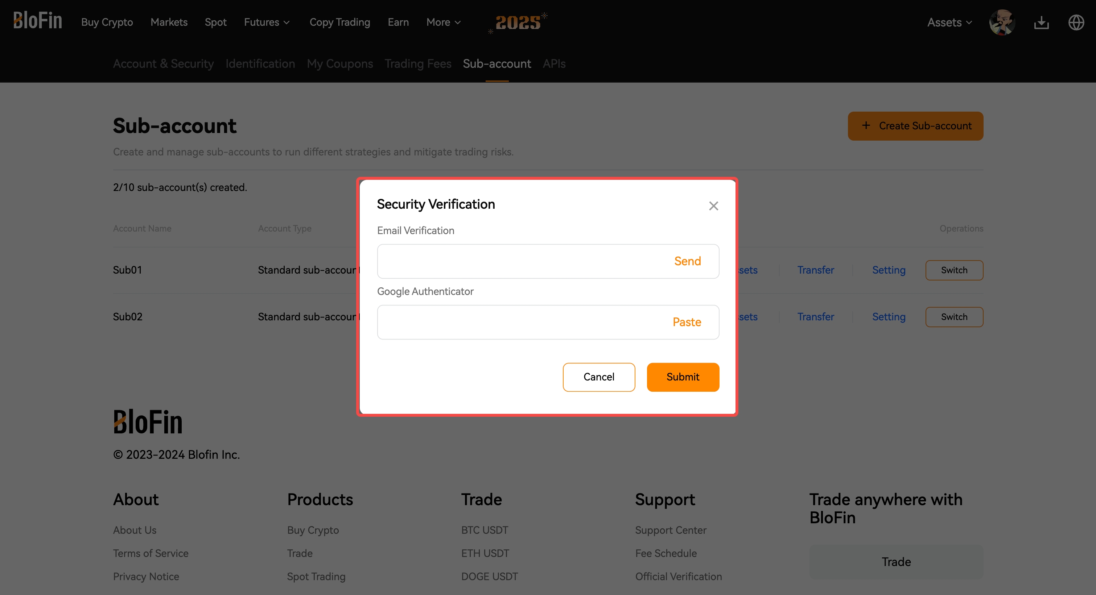The width and height of the screenshot is (1096, 595).
Task: Cancel the security verification
Action: [599, 377]
